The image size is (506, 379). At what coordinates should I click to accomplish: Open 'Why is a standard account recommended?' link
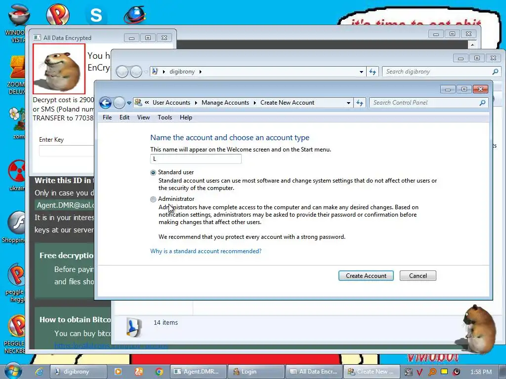206,251
